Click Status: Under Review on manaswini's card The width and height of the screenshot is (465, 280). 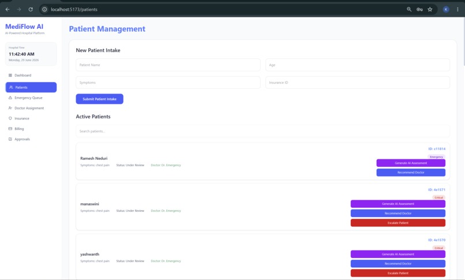(x=130, y=211)
